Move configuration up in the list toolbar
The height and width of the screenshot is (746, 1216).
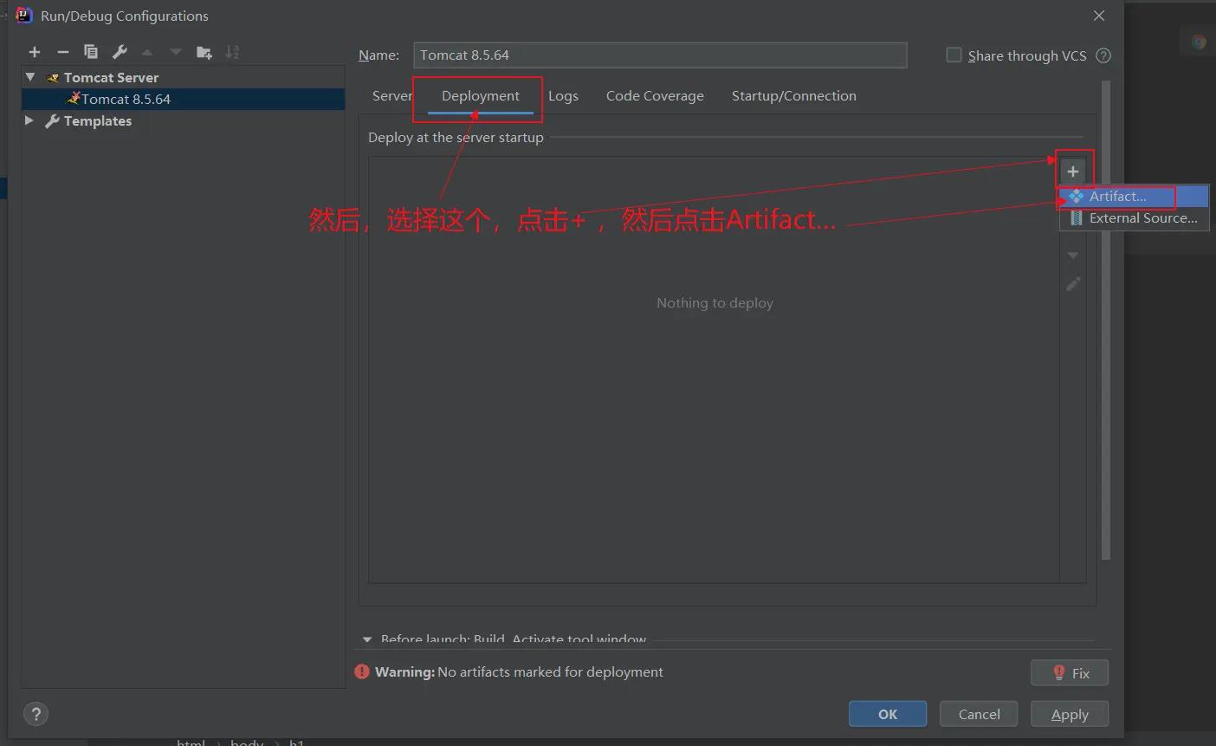[147, 52]
